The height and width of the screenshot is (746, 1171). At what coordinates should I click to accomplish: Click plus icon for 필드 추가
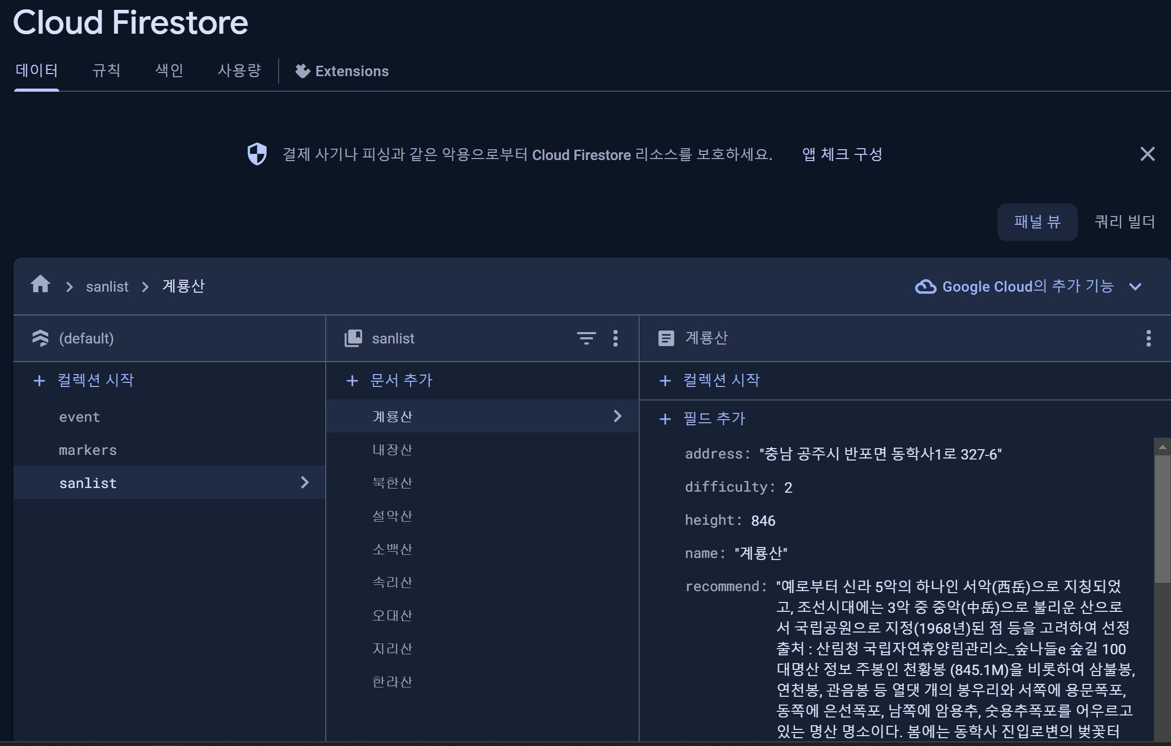point(665,419)
